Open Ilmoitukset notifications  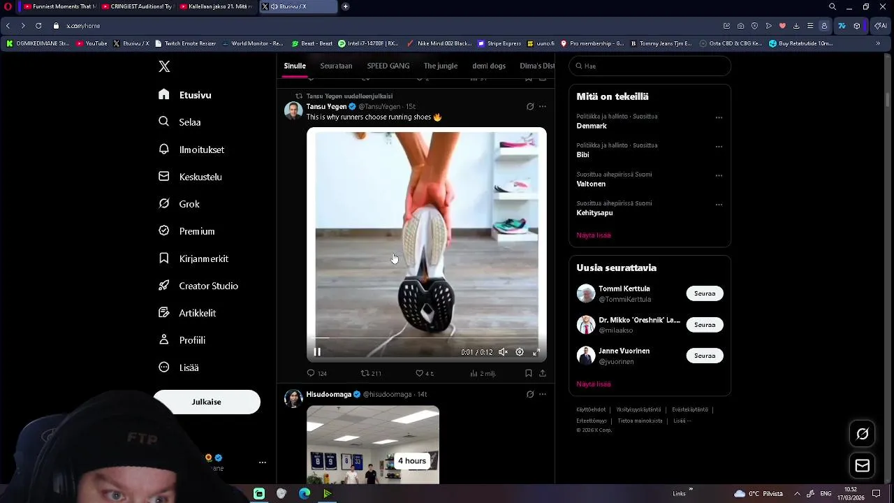tap(191, 150)
